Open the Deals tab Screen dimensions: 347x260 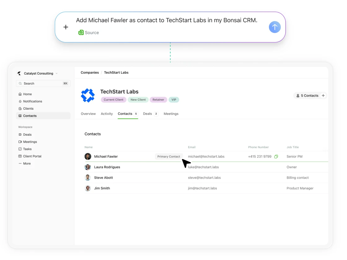[151, 114]
